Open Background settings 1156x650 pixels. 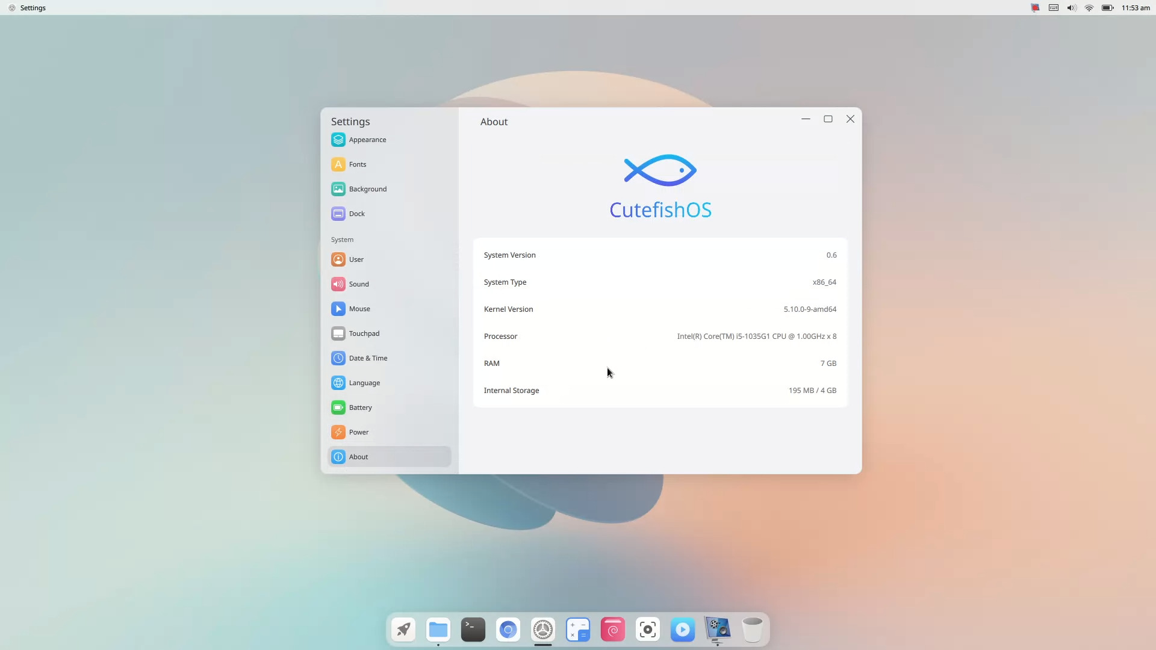[367, 188]
